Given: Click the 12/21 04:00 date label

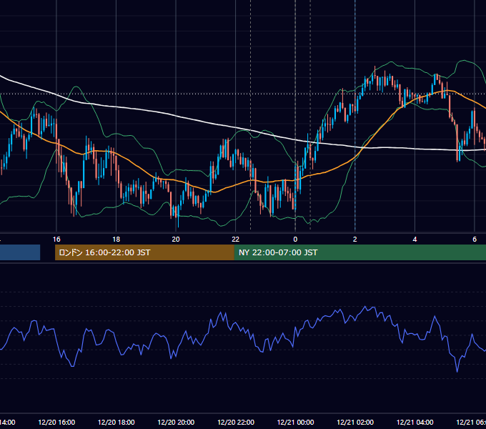Looking at the screenshot, I should coord(415,422).
